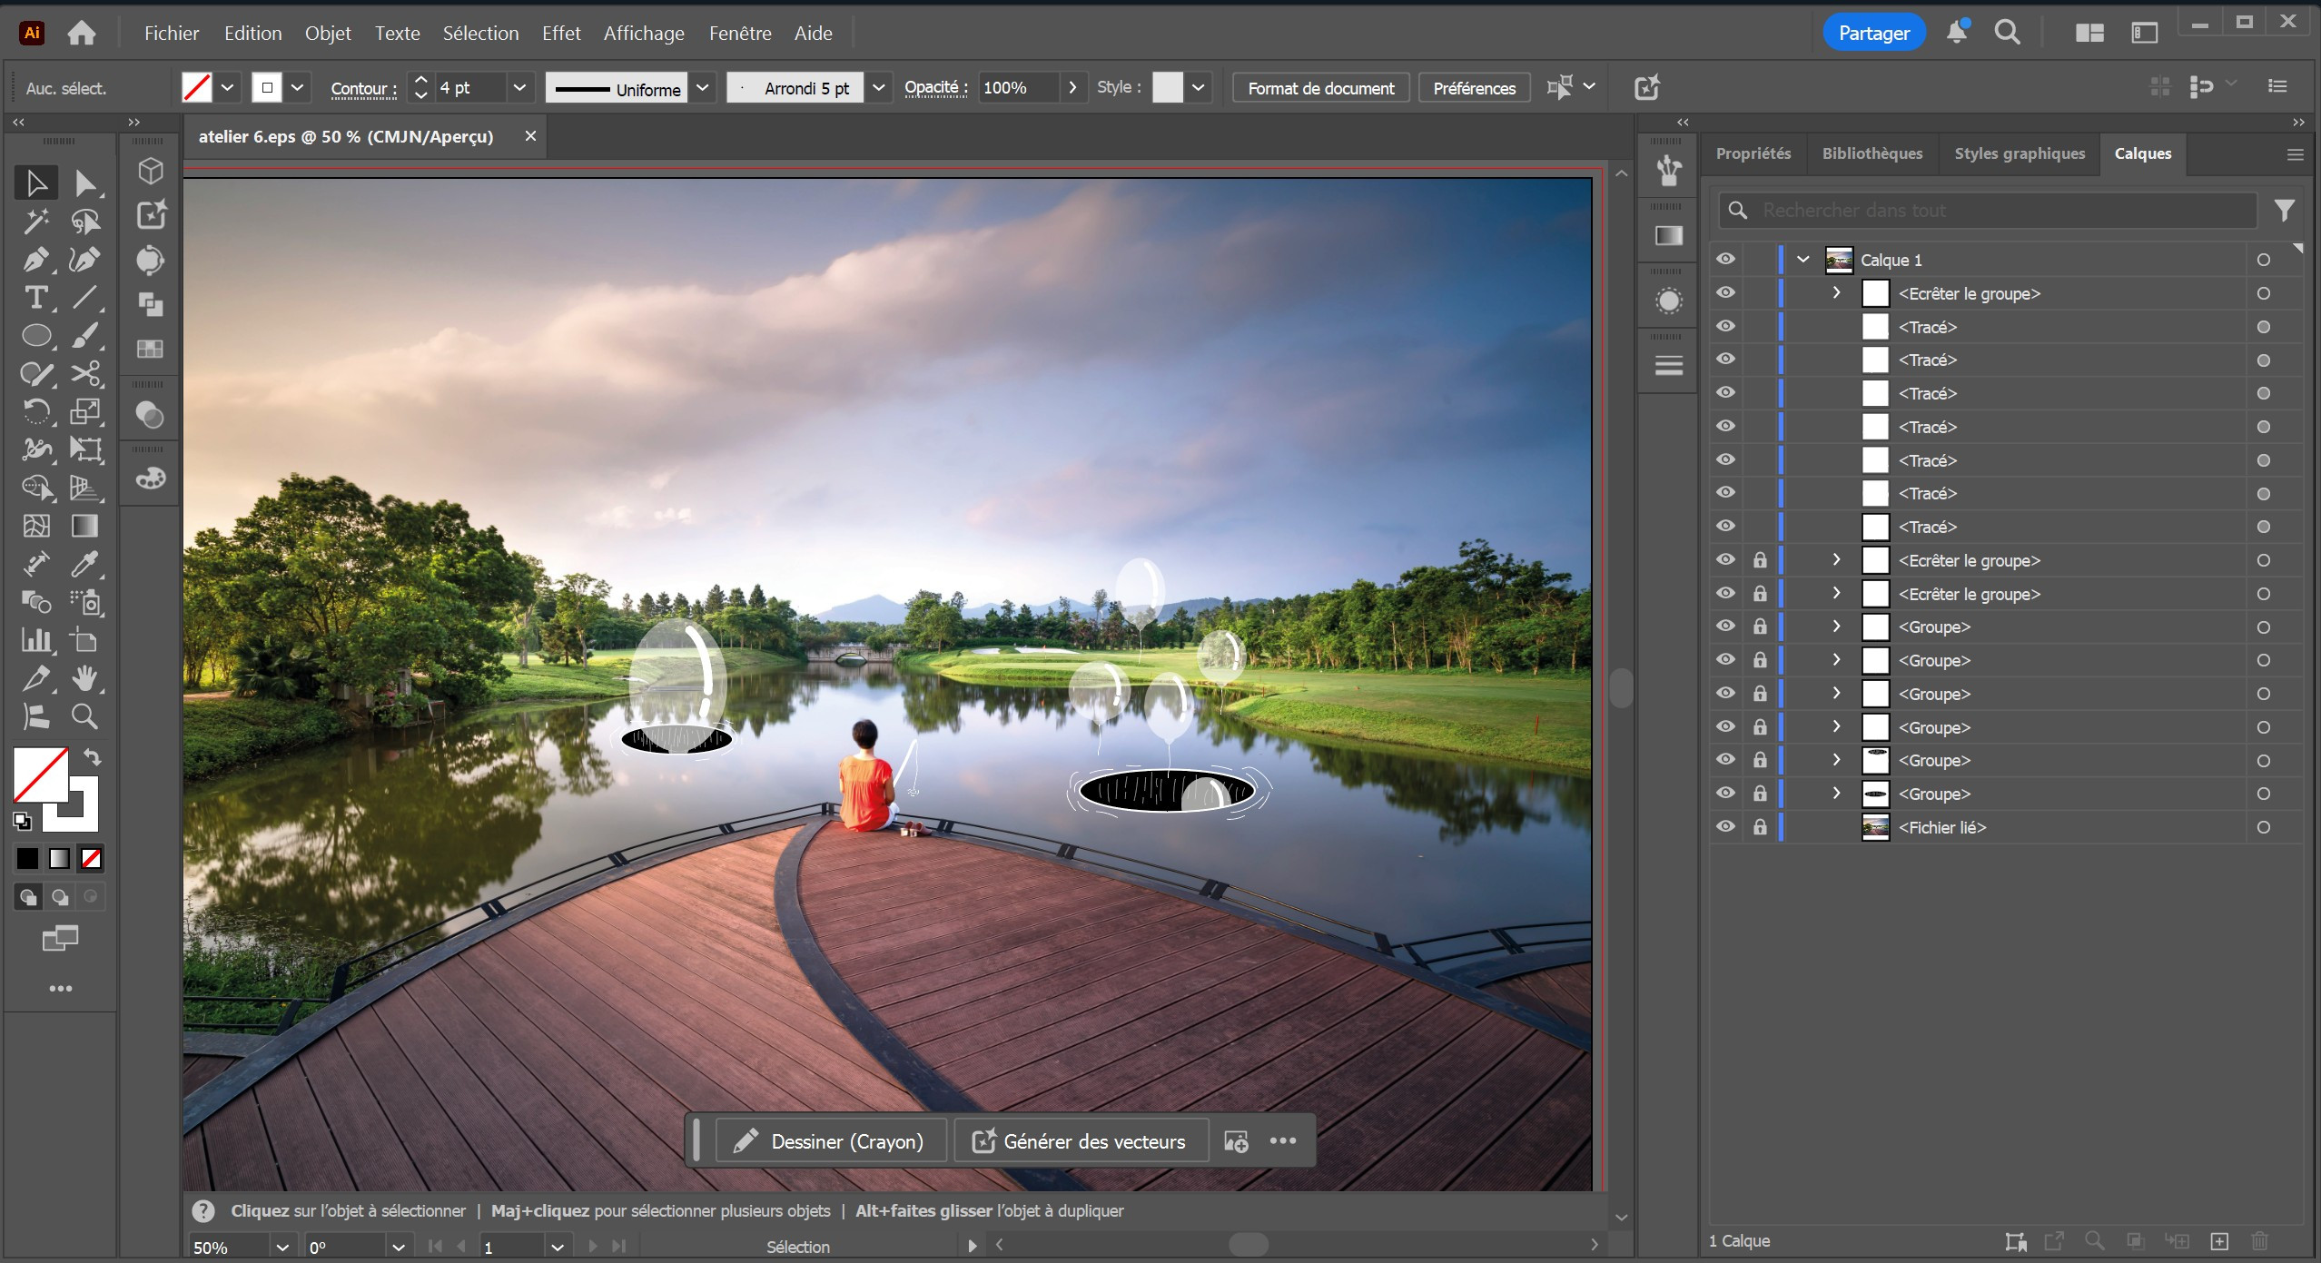Collapse the Calque 1 layer tree
2321x1263 pixels.
point(1803,260)
